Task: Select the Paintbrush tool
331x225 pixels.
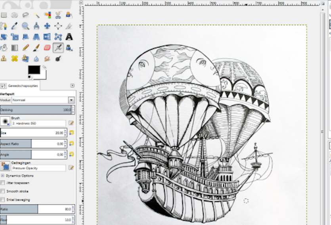Action: [36, 48]
